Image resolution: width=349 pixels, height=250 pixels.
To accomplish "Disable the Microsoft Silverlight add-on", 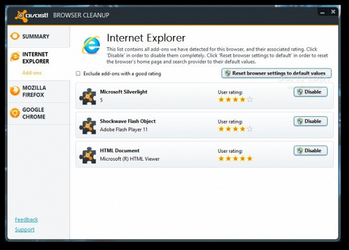I will coord(311,92).
